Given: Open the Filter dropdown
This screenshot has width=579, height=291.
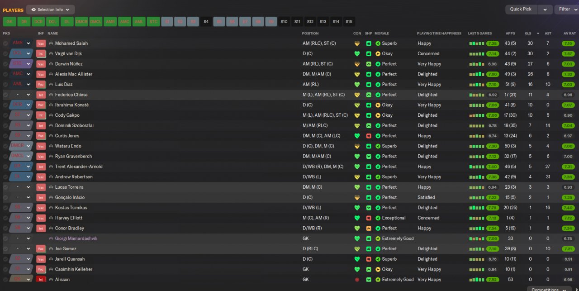Looking at the screenshot, I should click(x=567, y=9).
